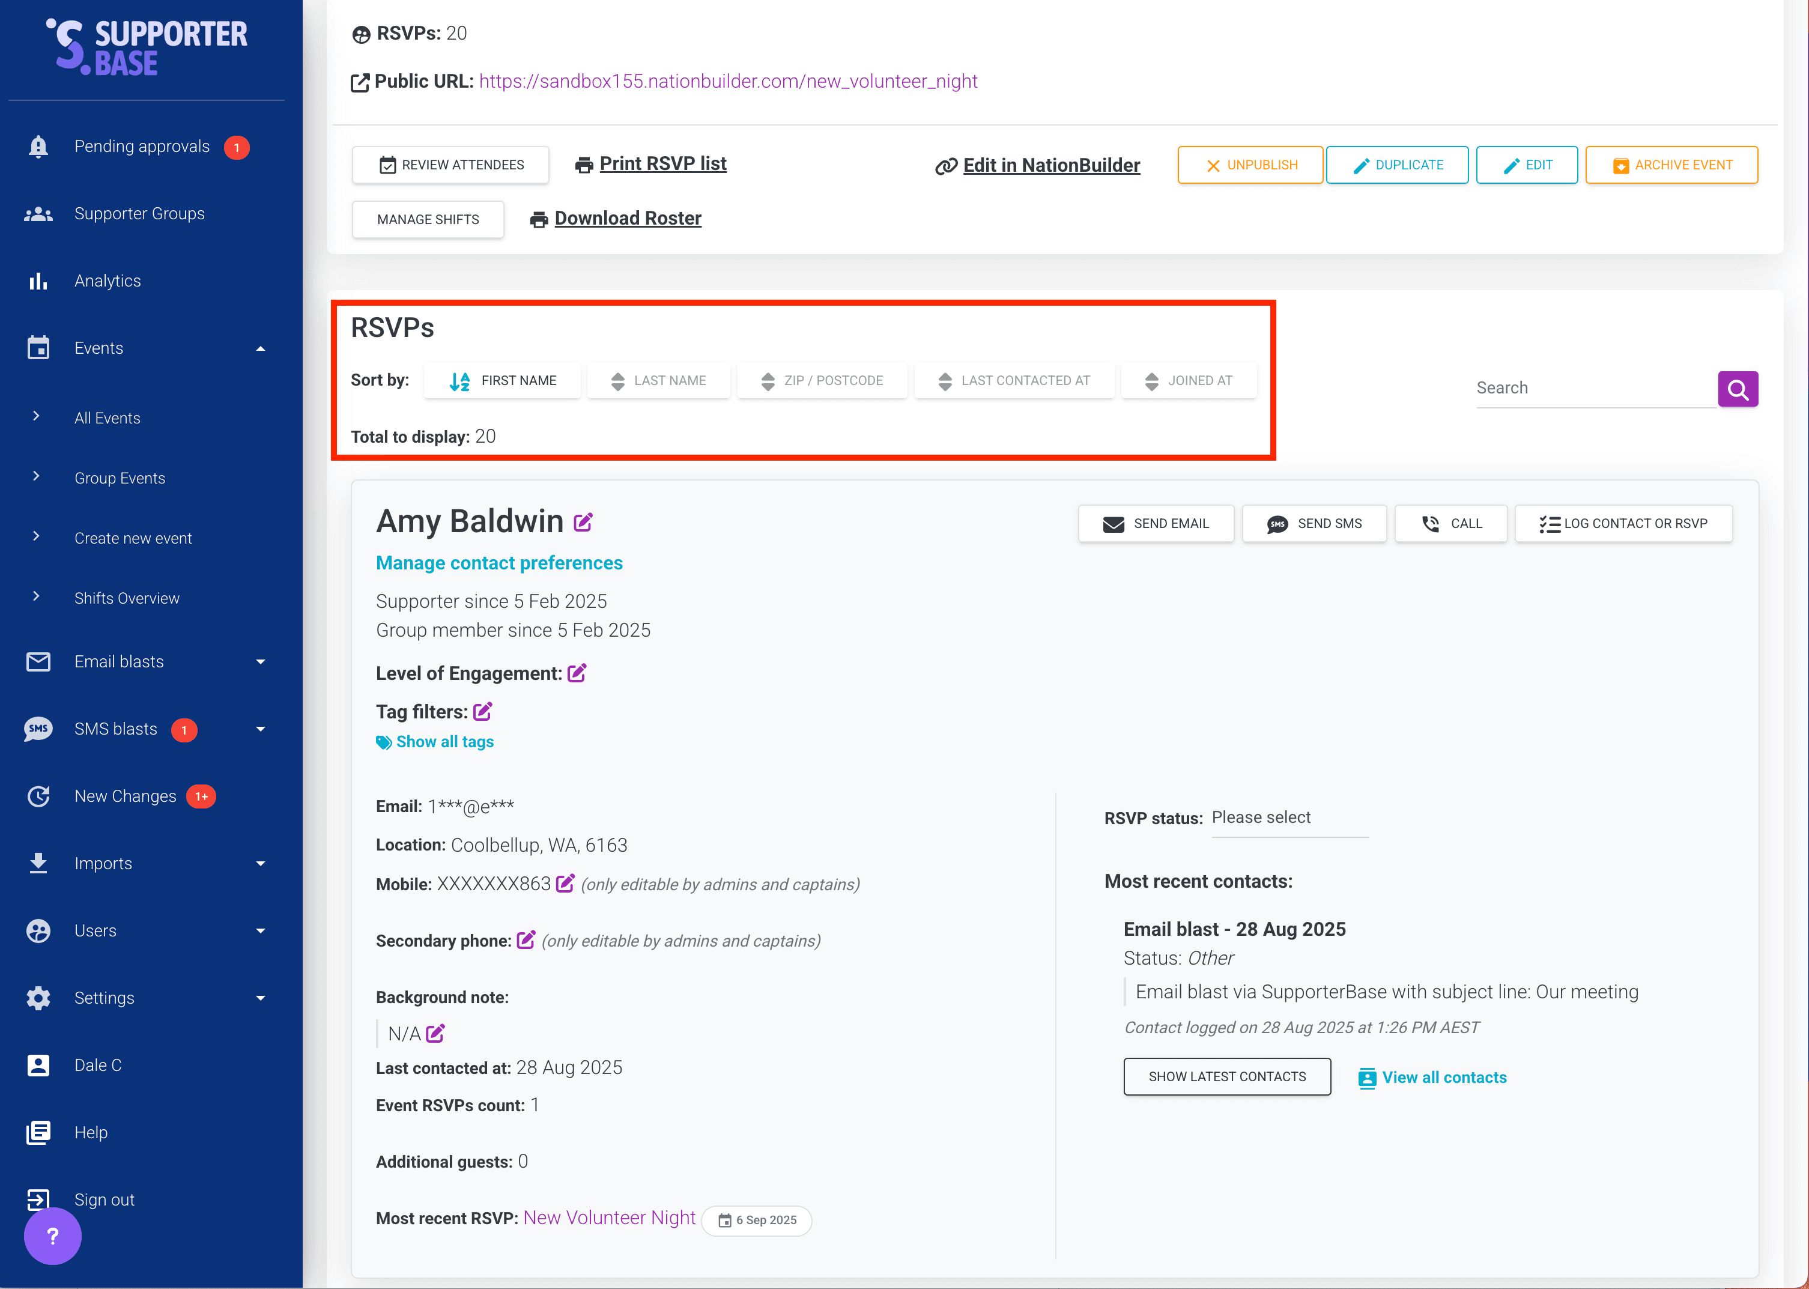
Task: Edit Amy Baldwin's name pencil icon
Action: pos(583,523)
